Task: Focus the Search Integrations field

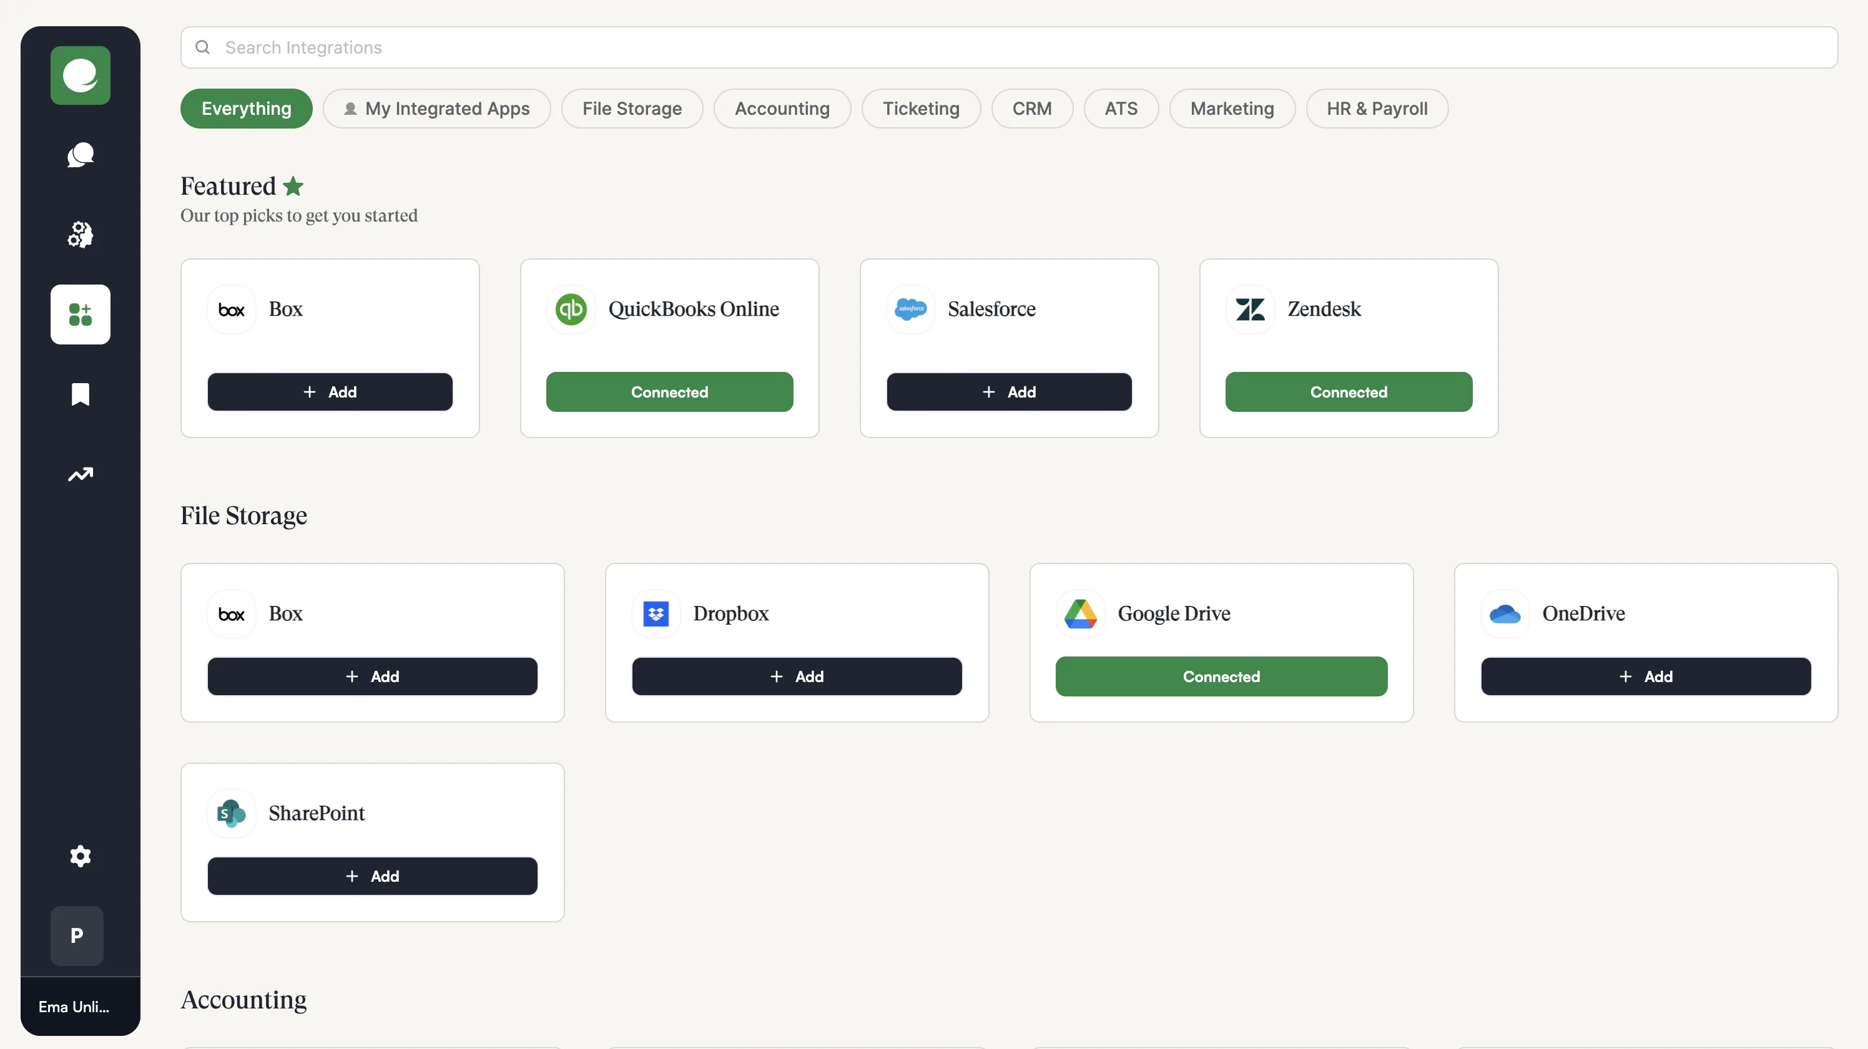Action: click(x=1010, y=47)
